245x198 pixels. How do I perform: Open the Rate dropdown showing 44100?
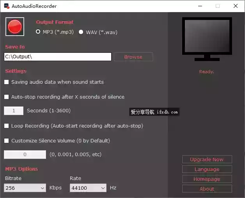tap(88, 188)
